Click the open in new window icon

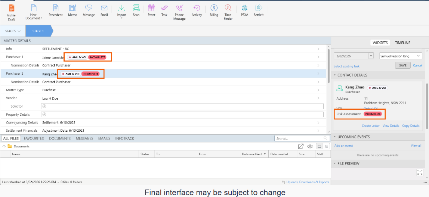pos(301,147)
